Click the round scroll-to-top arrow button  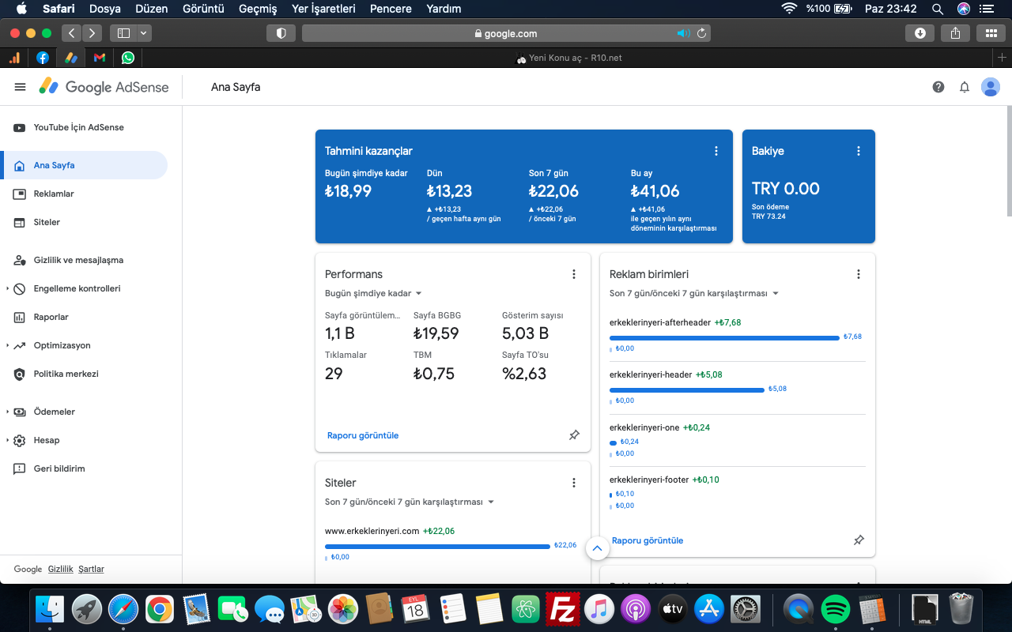[x=597, y=548]
